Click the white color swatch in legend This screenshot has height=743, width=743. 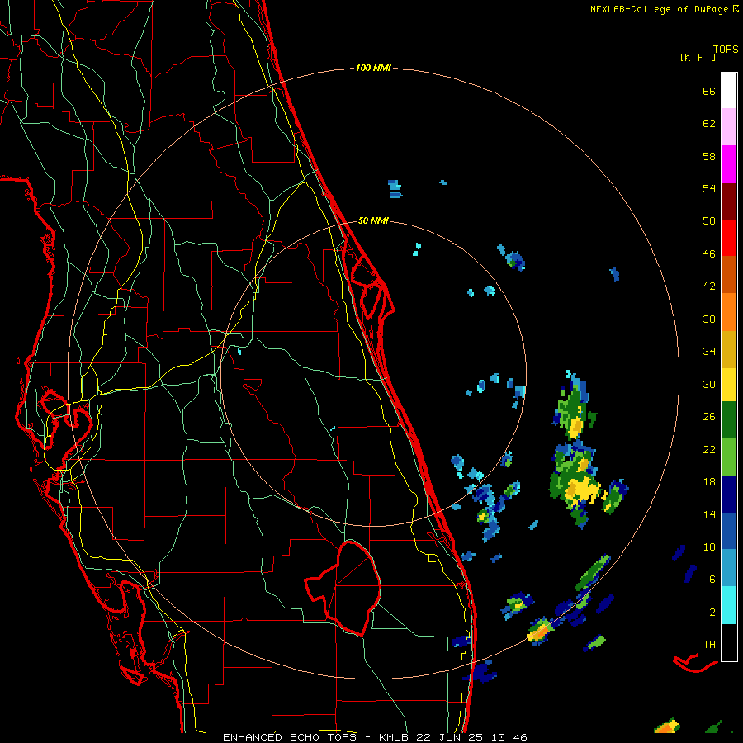click(x=729, y=91)
